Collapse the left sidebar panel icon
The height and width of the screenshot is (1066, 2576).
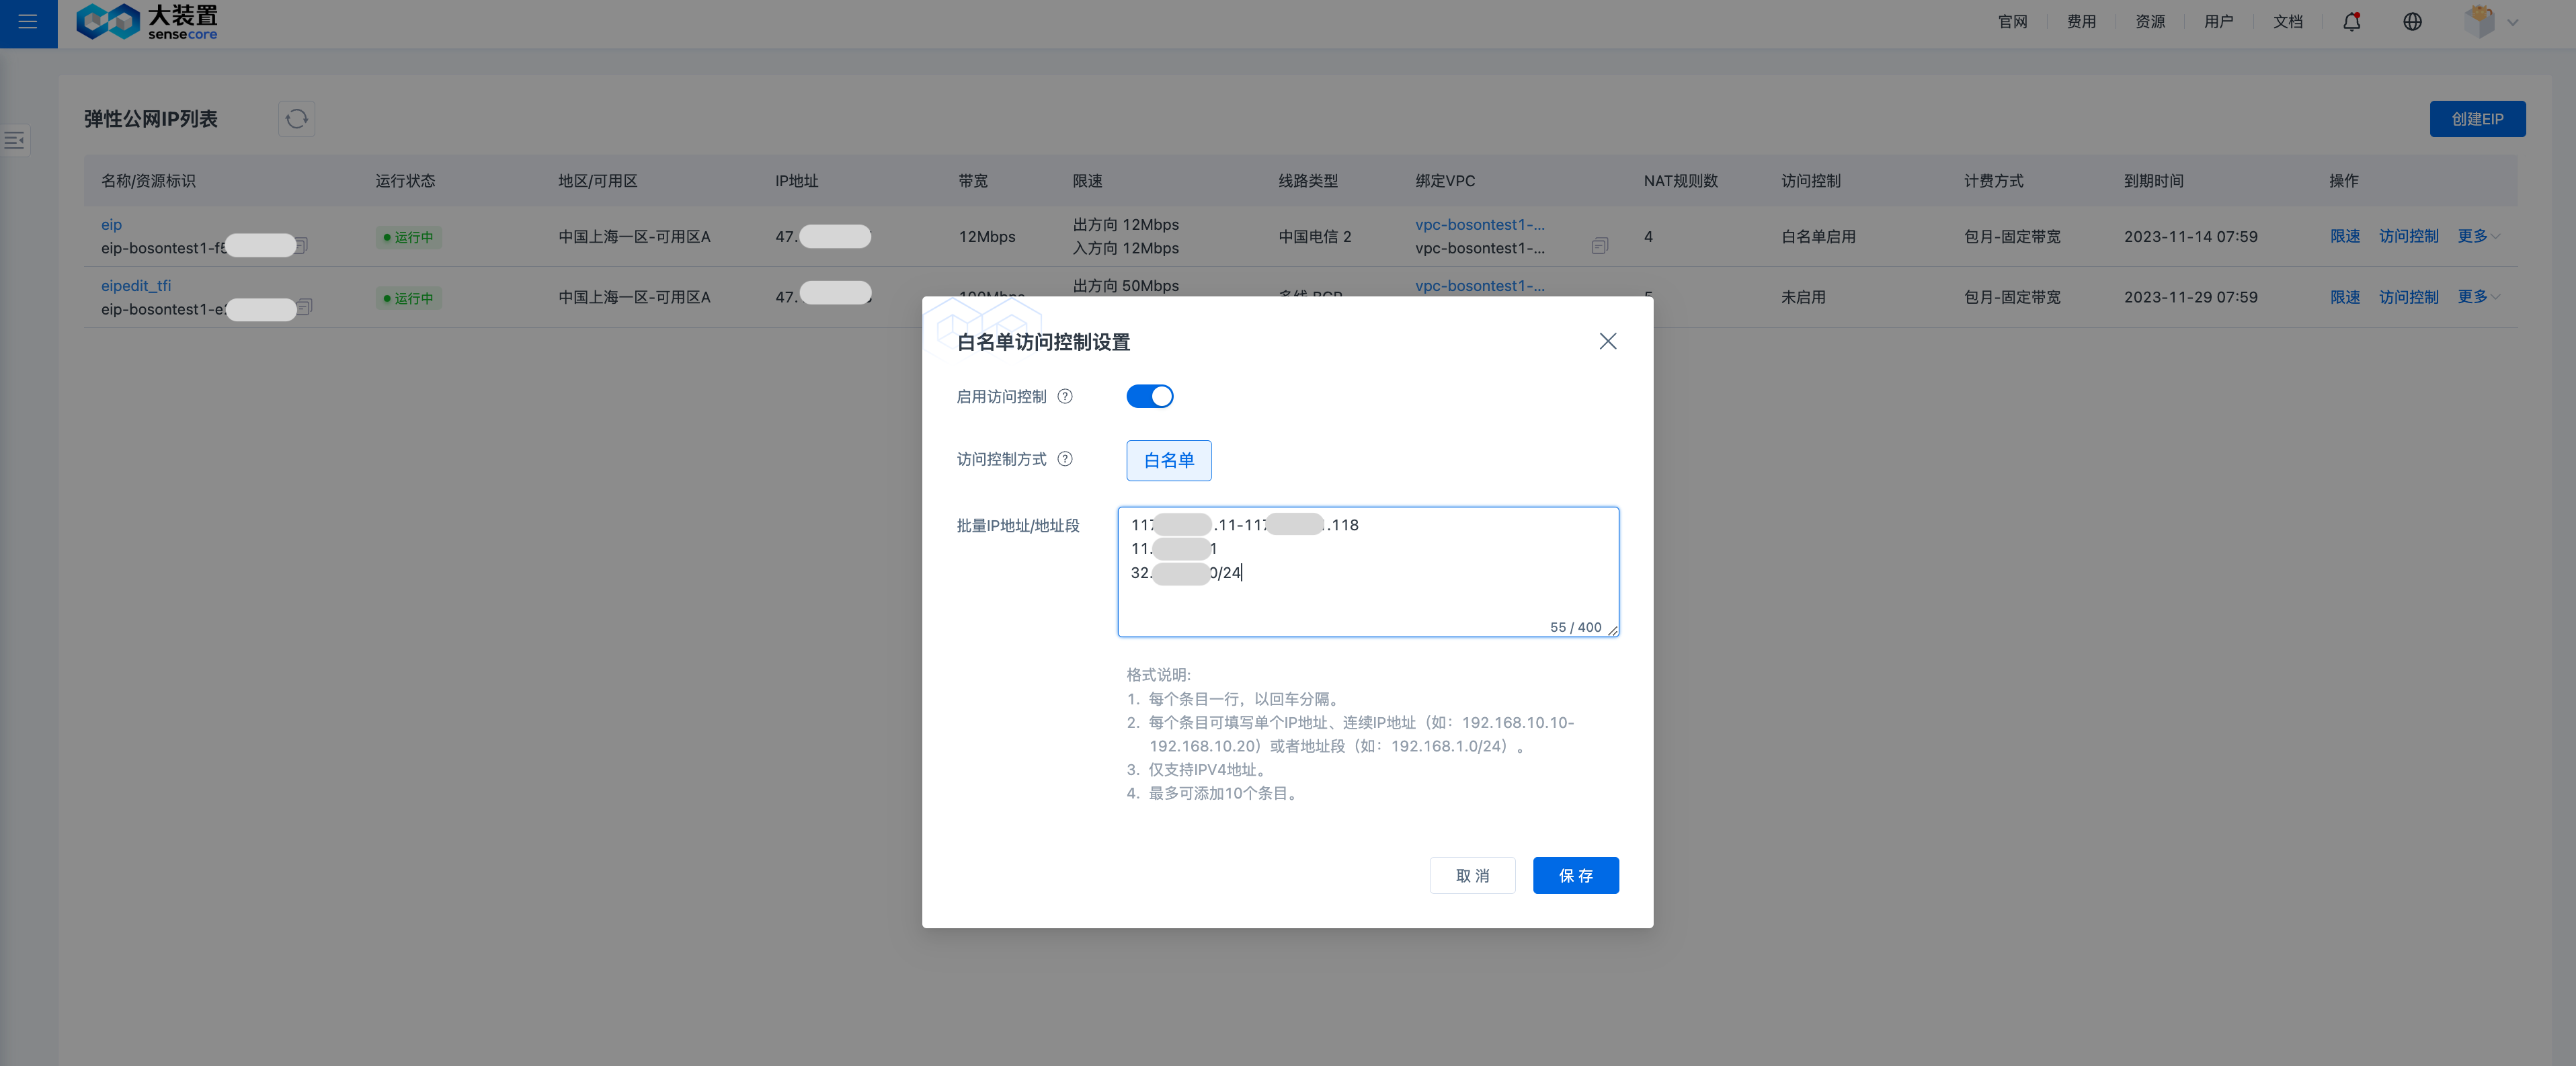pos(15,140)
